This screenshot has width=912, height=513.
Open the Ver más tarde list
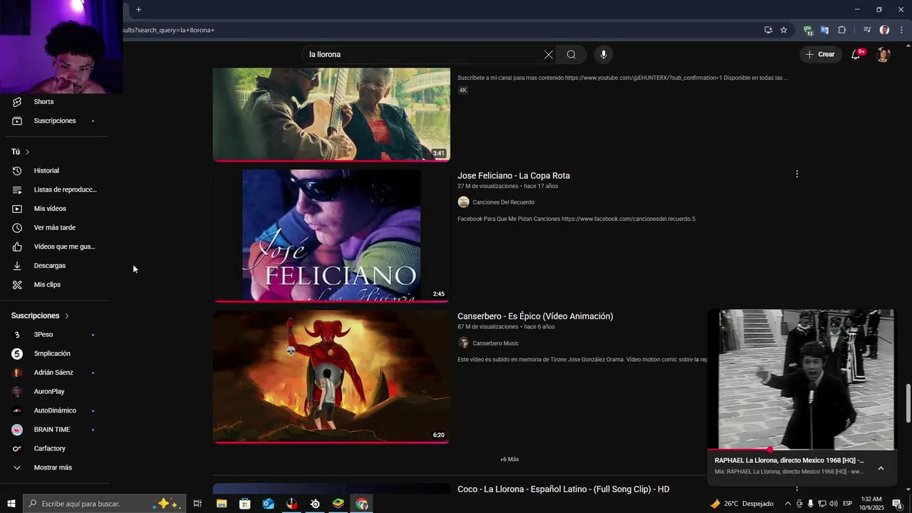[54, 228]
